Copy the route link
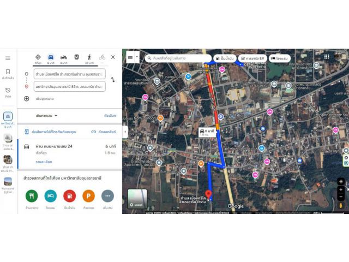Image resolution: width=349 pixels, height=262 pixels. 104,132
